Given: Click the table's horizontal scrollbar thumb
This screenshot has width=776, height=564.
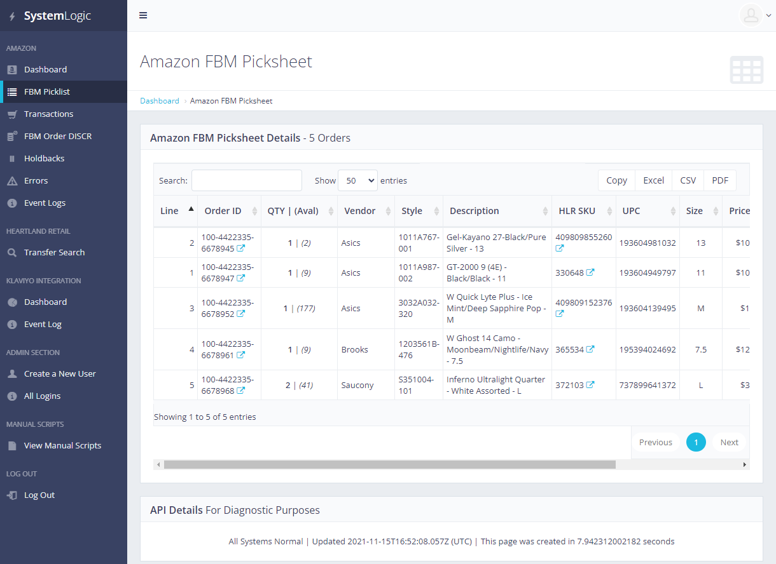Looking at the screenshot, I should (389, 464).
